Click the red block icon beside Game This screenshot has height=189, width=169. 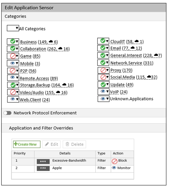(13, 56)
